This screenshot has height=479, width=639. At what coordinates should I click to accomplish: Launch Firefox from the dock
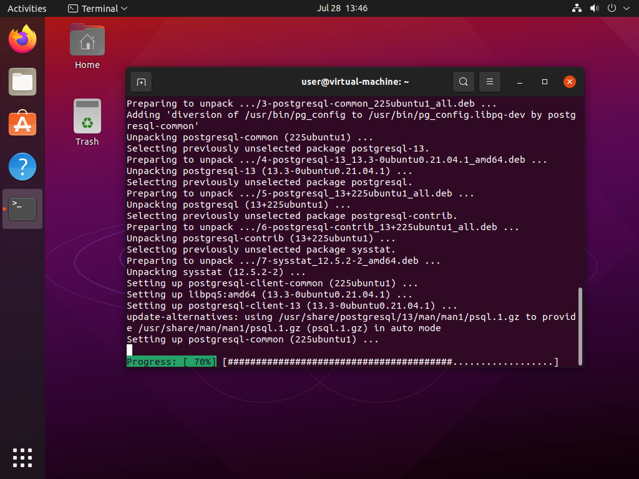pyautogui.click(x=22, y=40)
